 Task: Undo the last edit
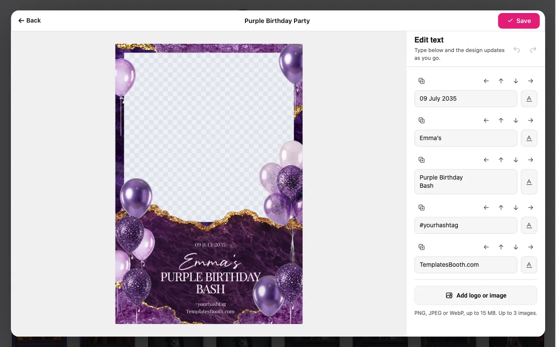pyautogui.click(x=516, y=50)
